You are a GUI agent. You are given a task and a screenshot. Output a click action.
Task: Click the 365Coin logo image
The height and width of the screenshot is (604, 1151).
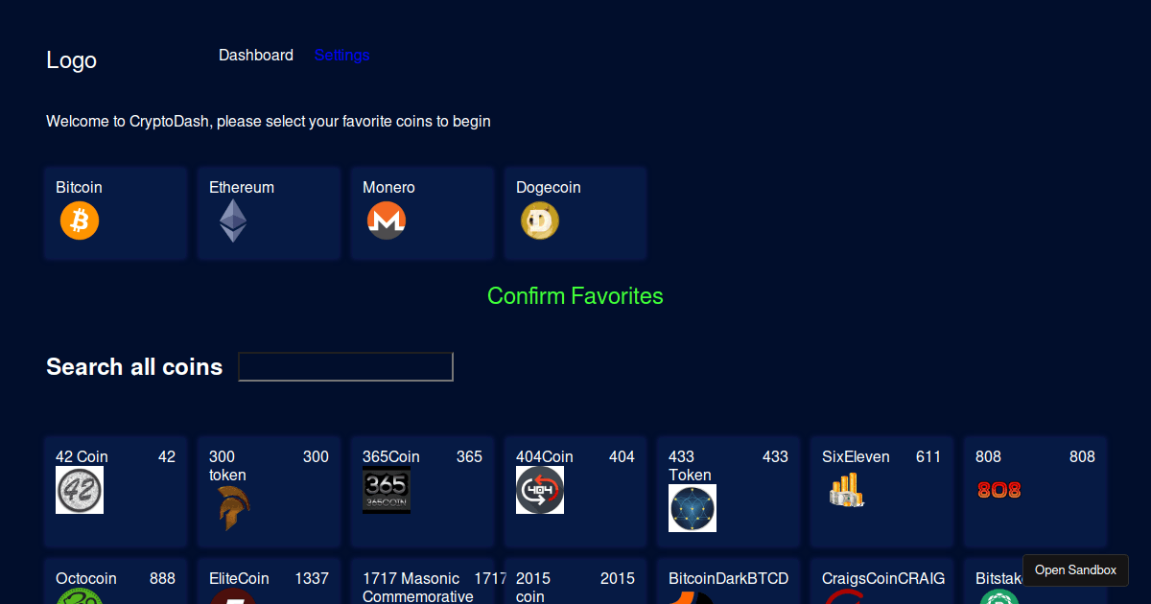387,490
